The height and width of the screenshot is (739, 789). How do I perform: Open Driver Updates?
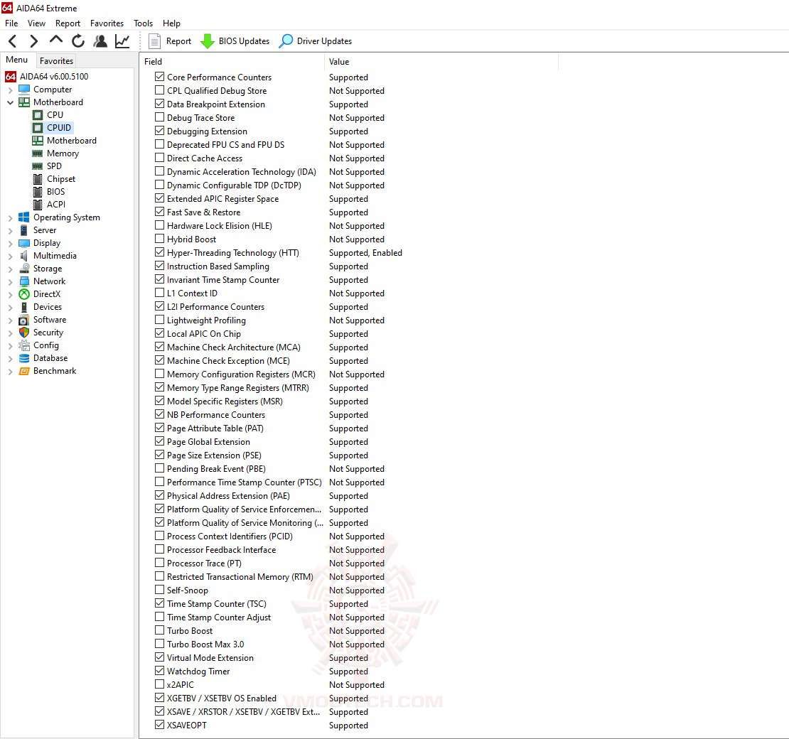click(x=316, y=41)
